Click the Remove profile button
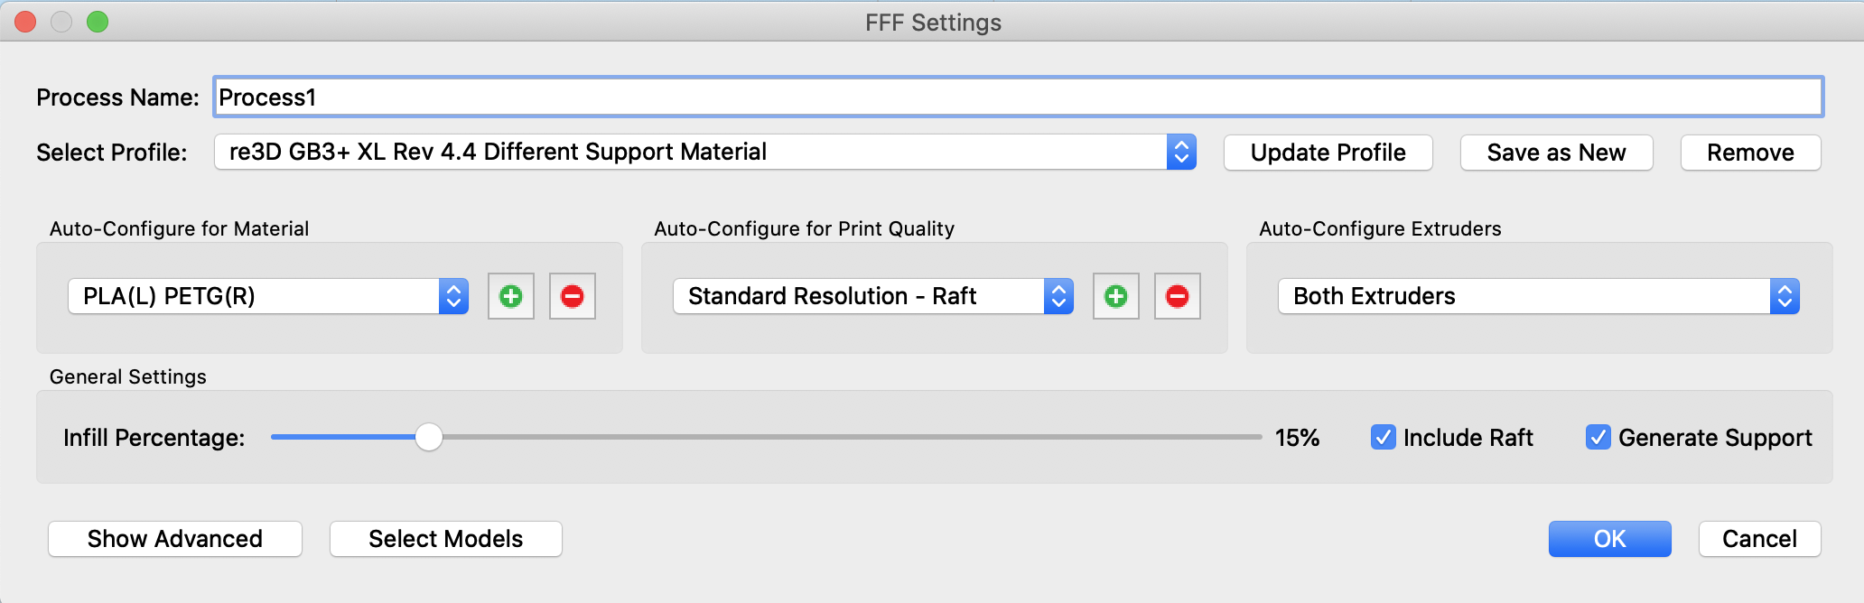Viewport: 1864px width, 603px height. 1750,153
